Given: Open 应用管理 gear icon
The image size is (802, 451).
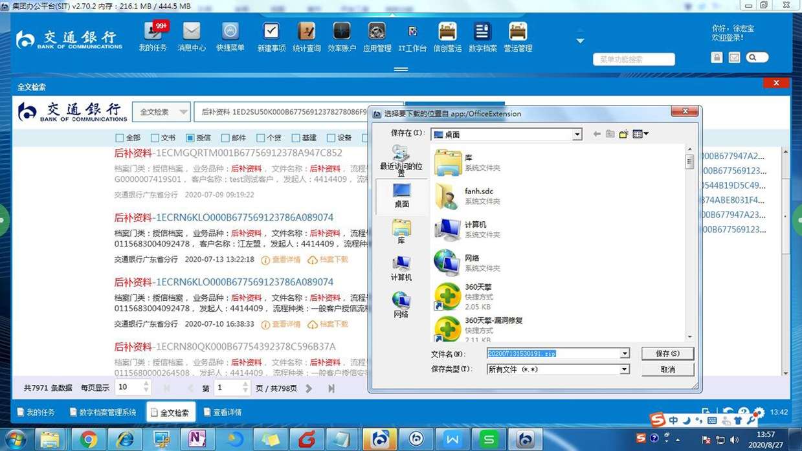Looking at the screenshot, I should coord(377,36).
